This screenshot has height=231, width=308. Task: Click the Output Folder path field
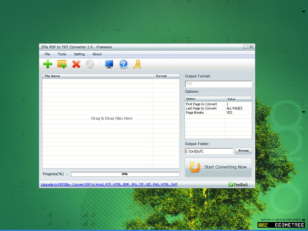(x=209, y=151)
